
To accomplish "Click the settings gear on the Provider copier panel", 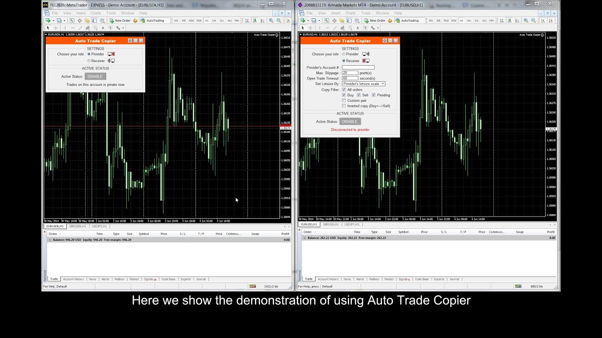I will [x=130, y=40].
